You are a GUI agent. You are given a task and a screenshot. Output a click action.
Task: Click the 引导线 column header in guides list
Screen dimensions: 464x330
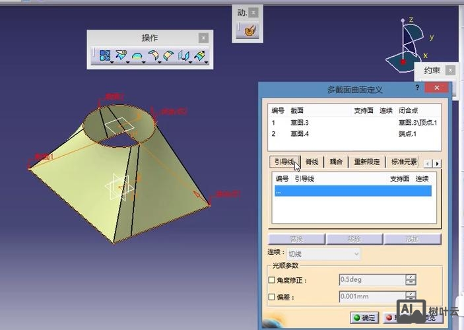pos(304,179)
